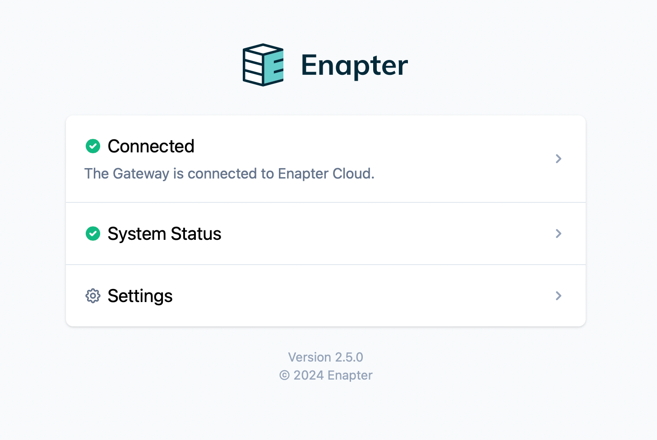The width and height of the screenshot is (657, 440).
Task: Click the Enapter cube logo
Action: coord(263,64)
